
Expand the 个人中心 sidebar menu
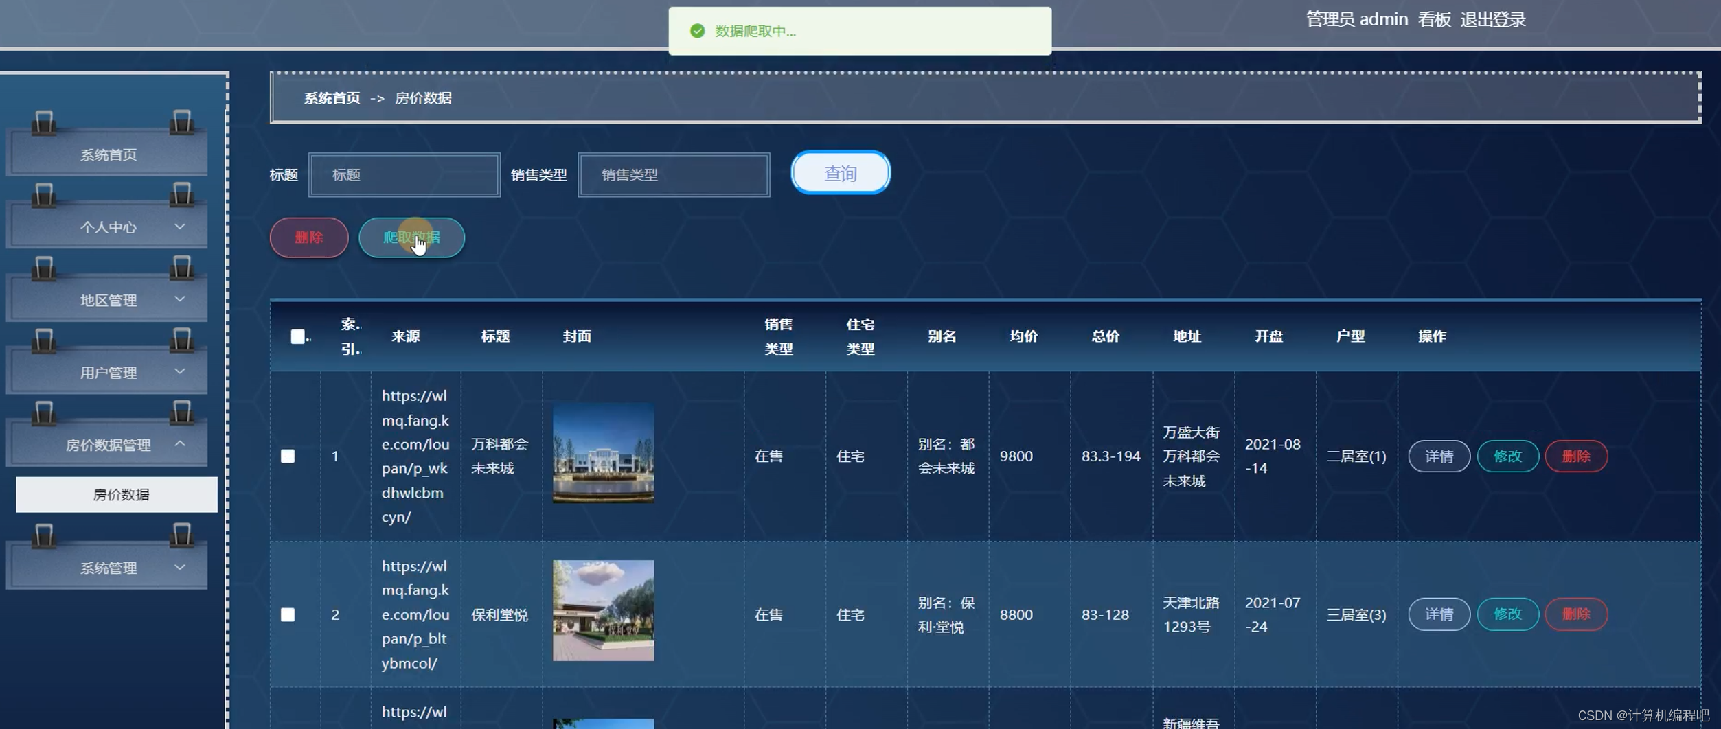point(107,227)
